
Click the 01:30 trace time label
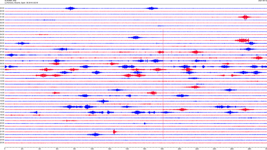[2, 17]
